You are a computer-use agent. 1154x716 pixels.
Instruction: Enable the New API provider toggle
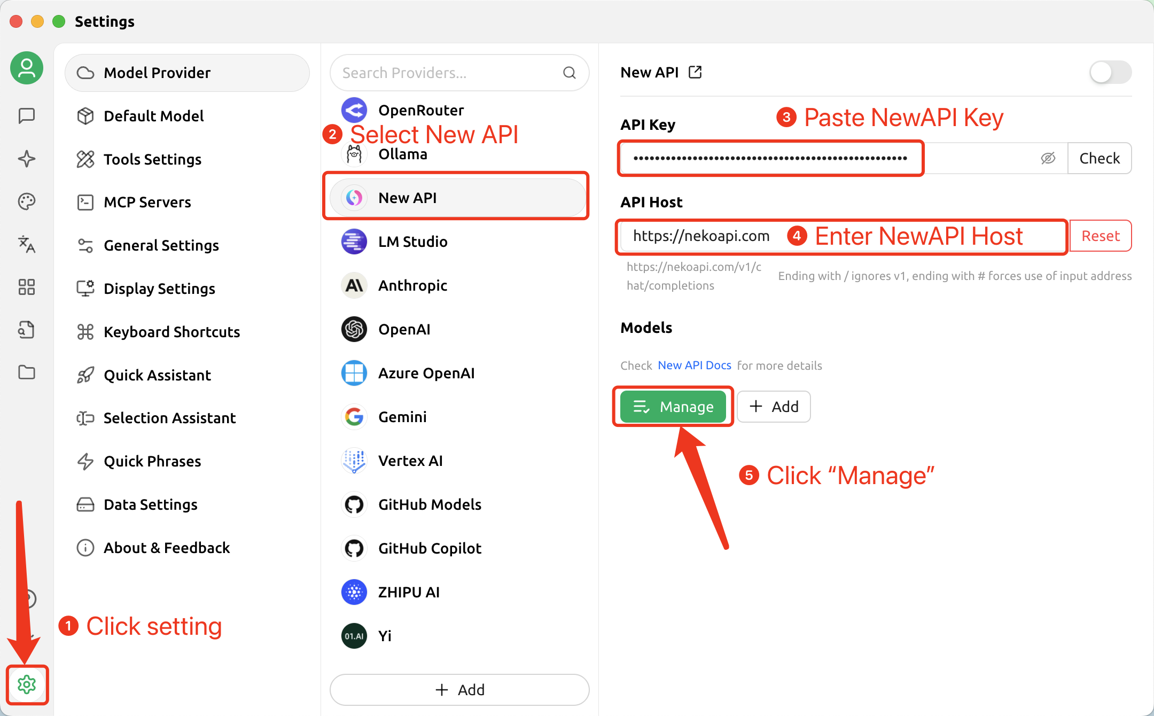point(1110,72)
